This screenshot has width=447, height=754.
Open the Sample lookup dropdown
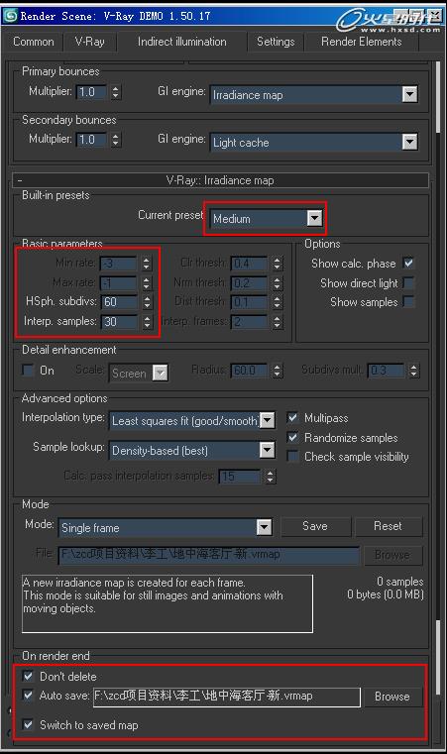(192, 451)
